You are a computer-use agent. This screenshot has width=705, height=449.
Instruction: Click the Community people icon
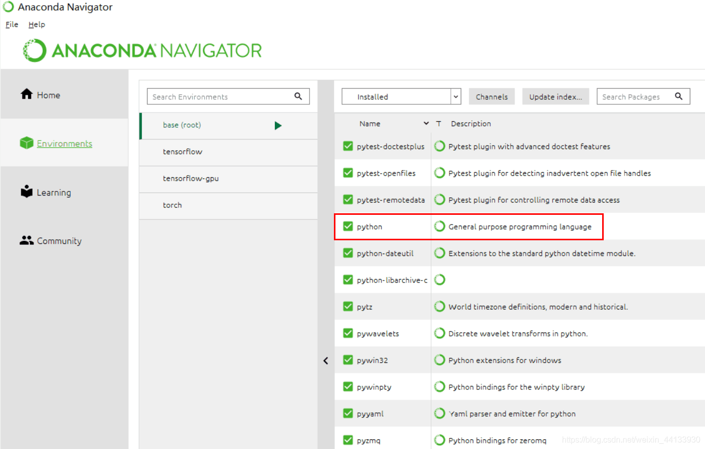click(26, 240)
